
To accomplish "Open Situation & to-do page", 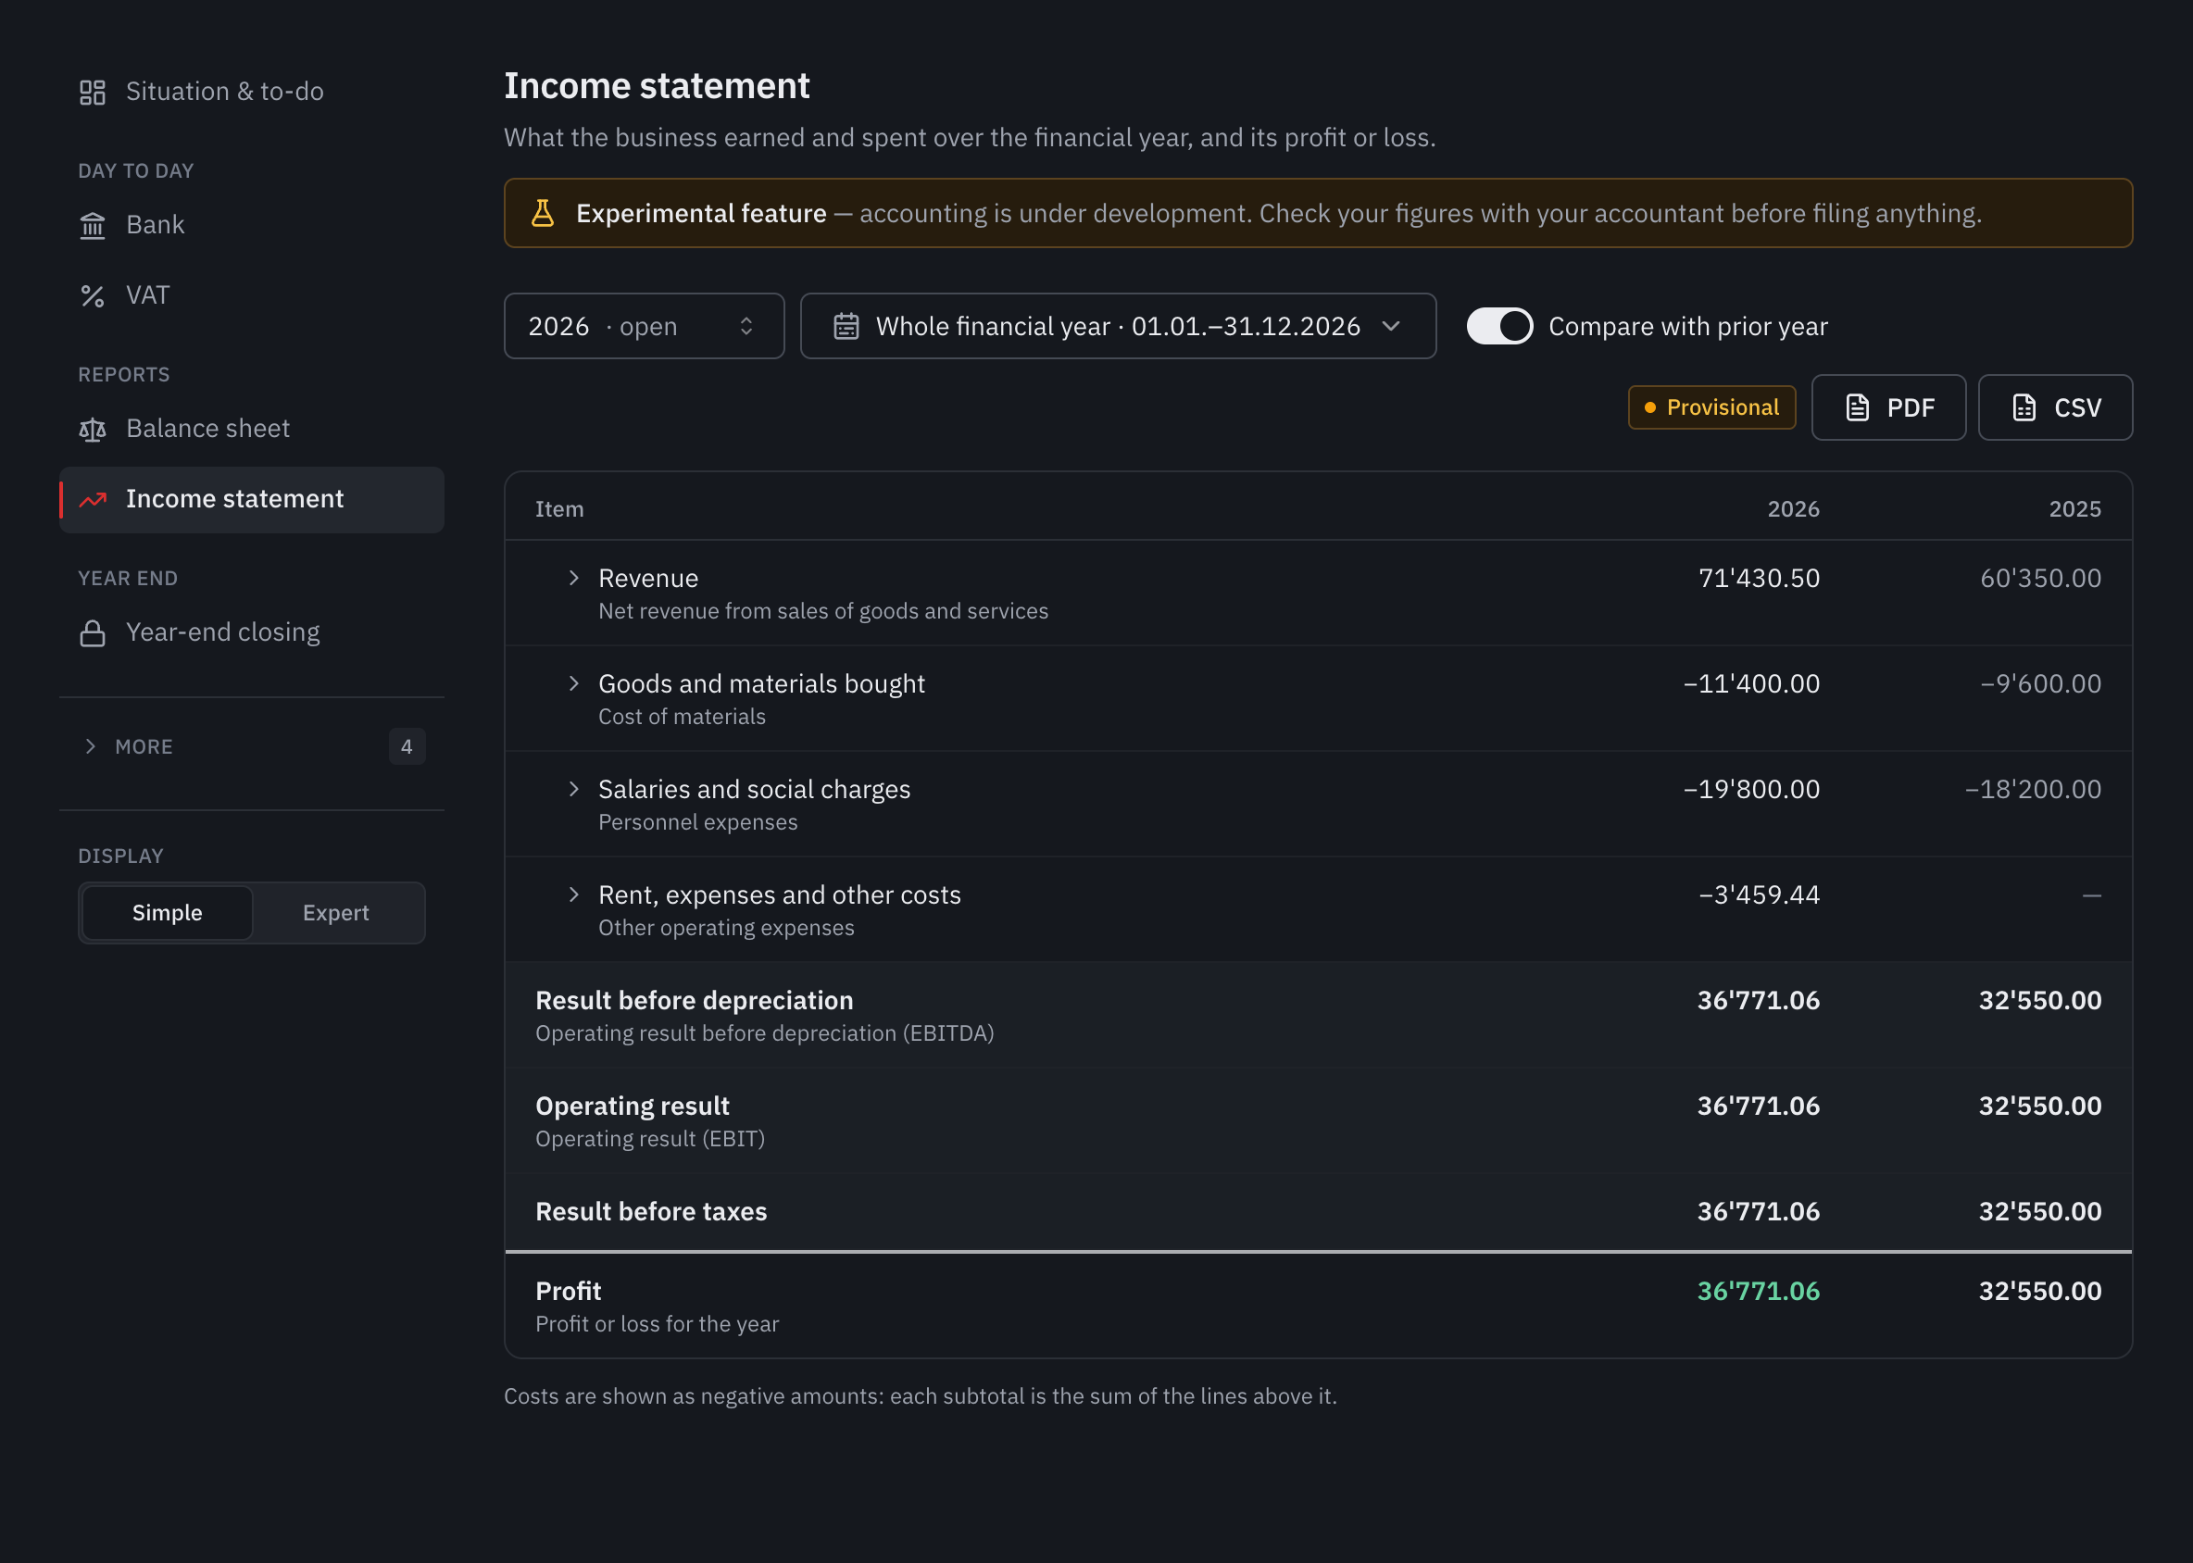I will coord(251,93).
